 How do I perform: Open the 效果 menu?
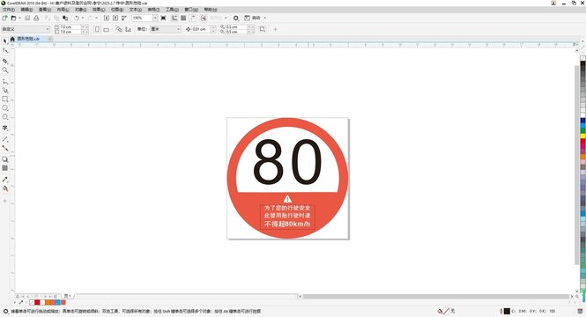pyautogui.click(x=99, y=10)
